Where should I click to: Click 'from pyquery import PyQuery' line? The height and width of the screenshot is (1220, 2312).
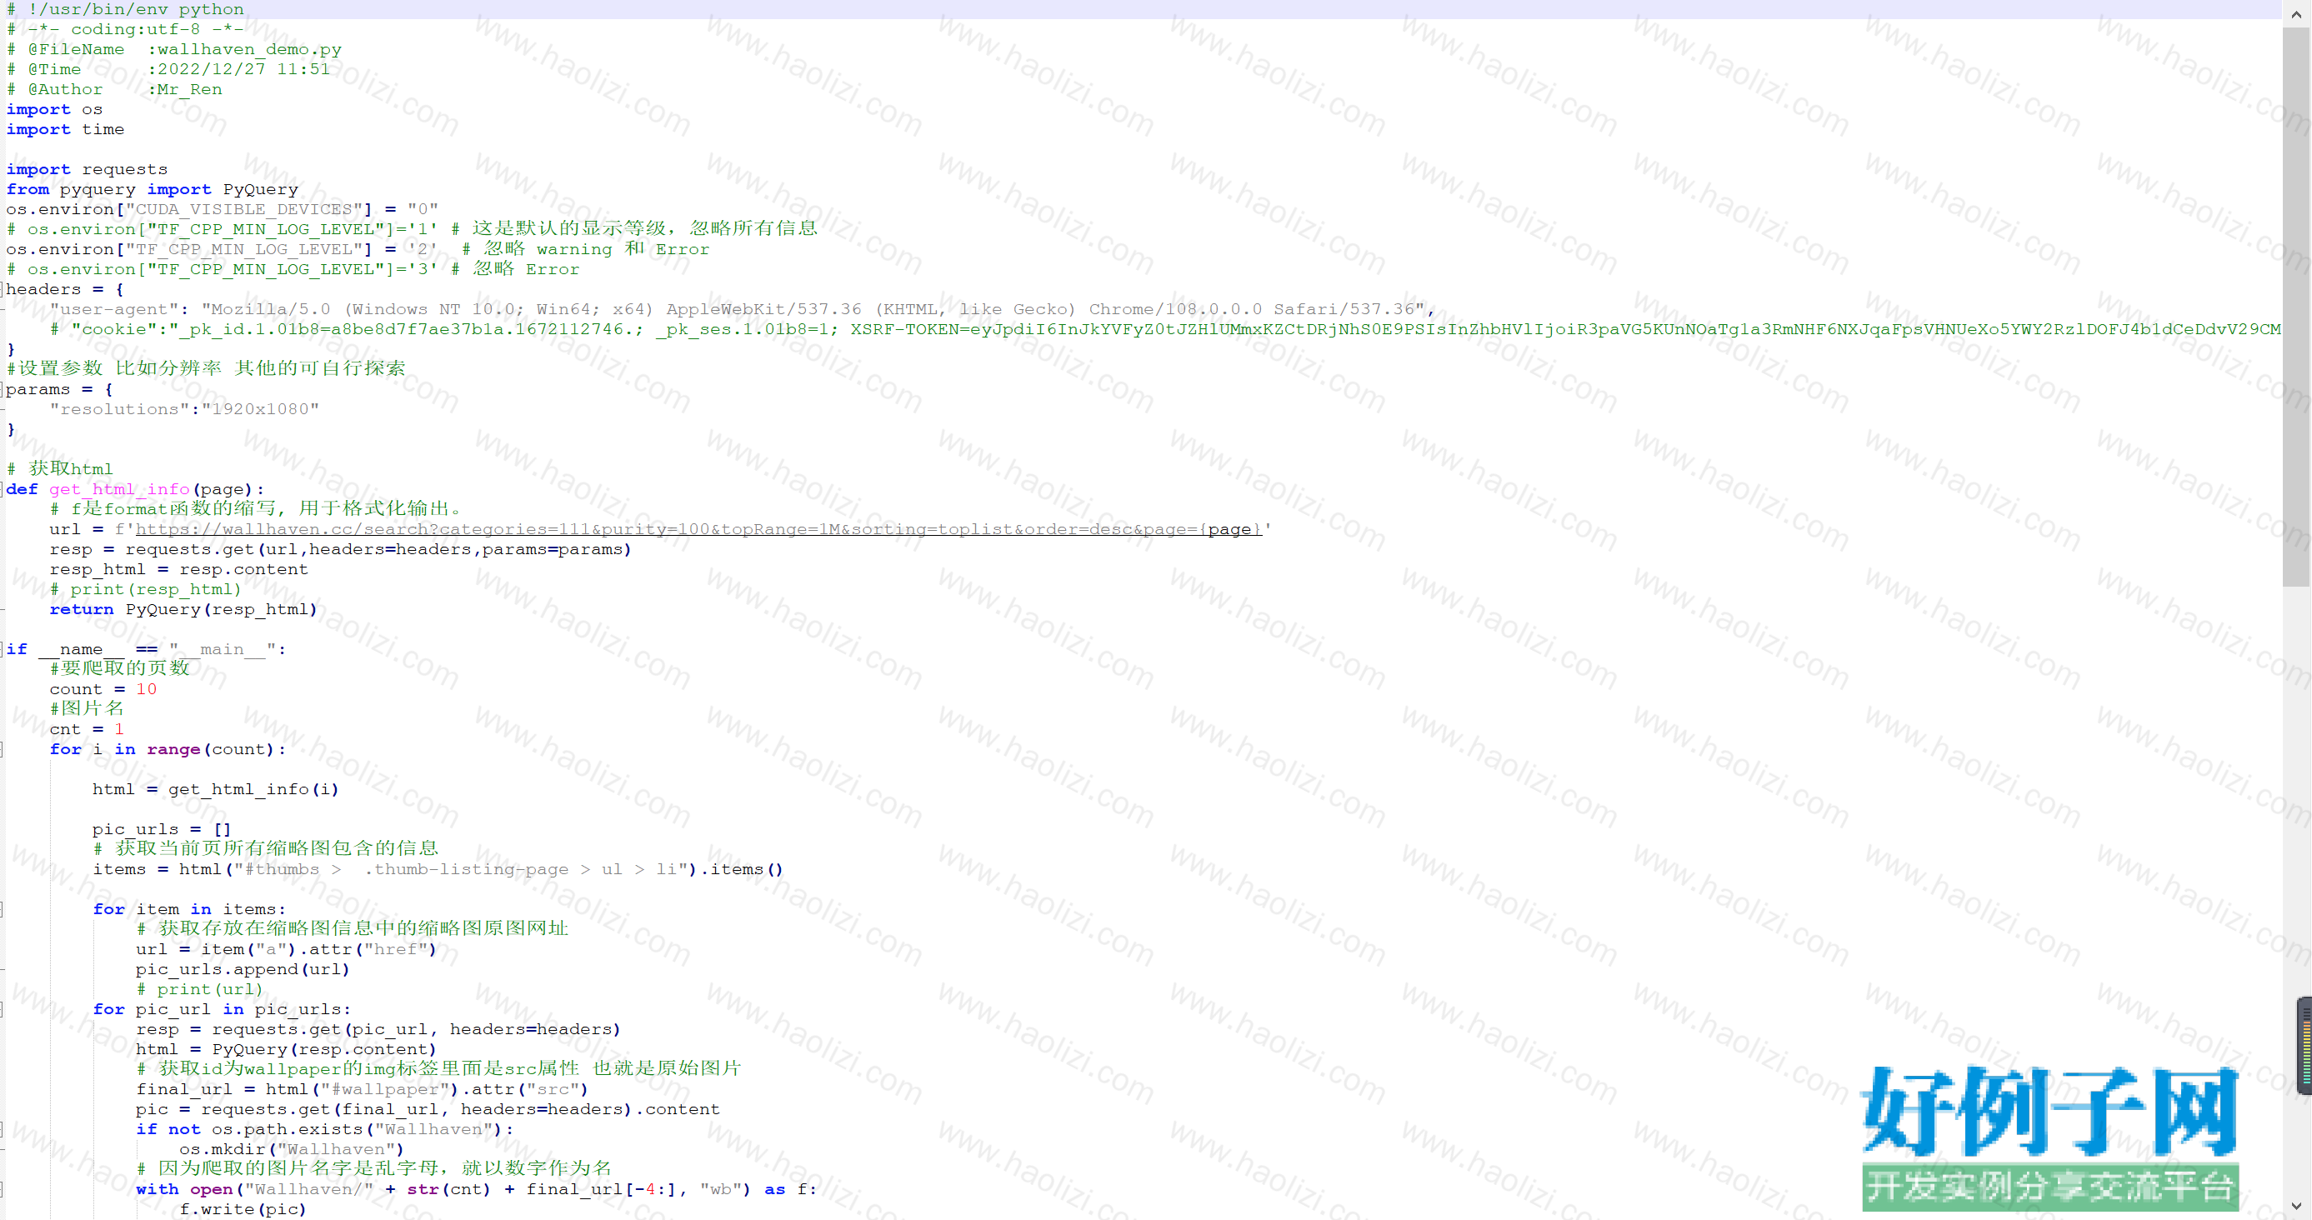pos(153,189)
